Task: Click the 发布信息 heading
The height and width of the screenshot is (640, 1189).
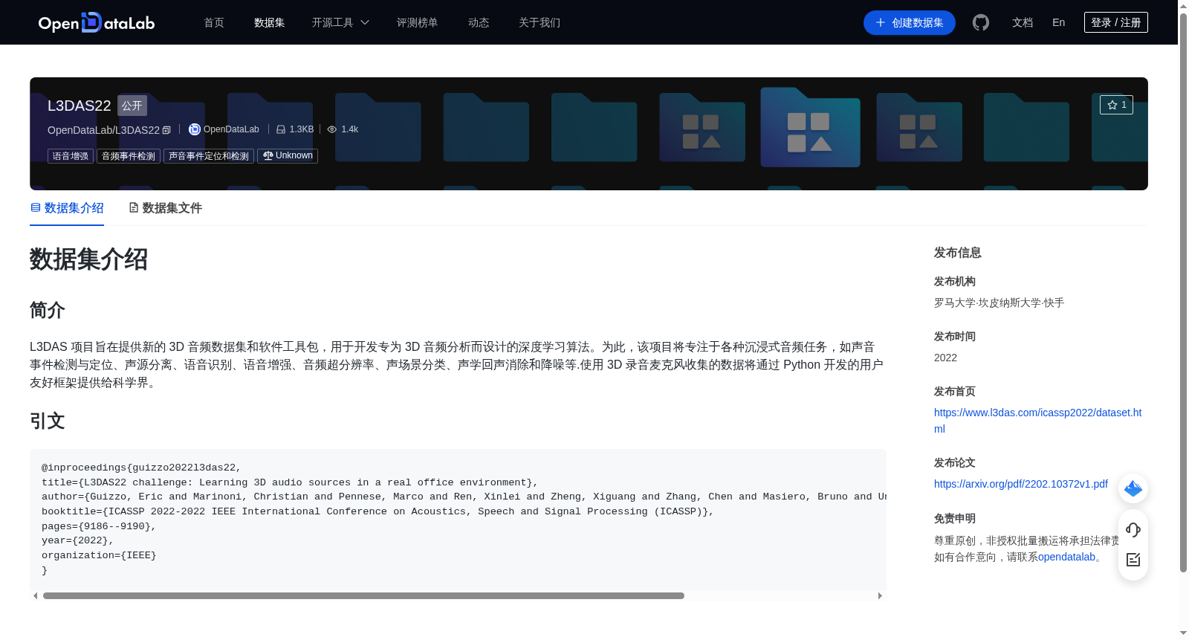Action: pos(958,253)
